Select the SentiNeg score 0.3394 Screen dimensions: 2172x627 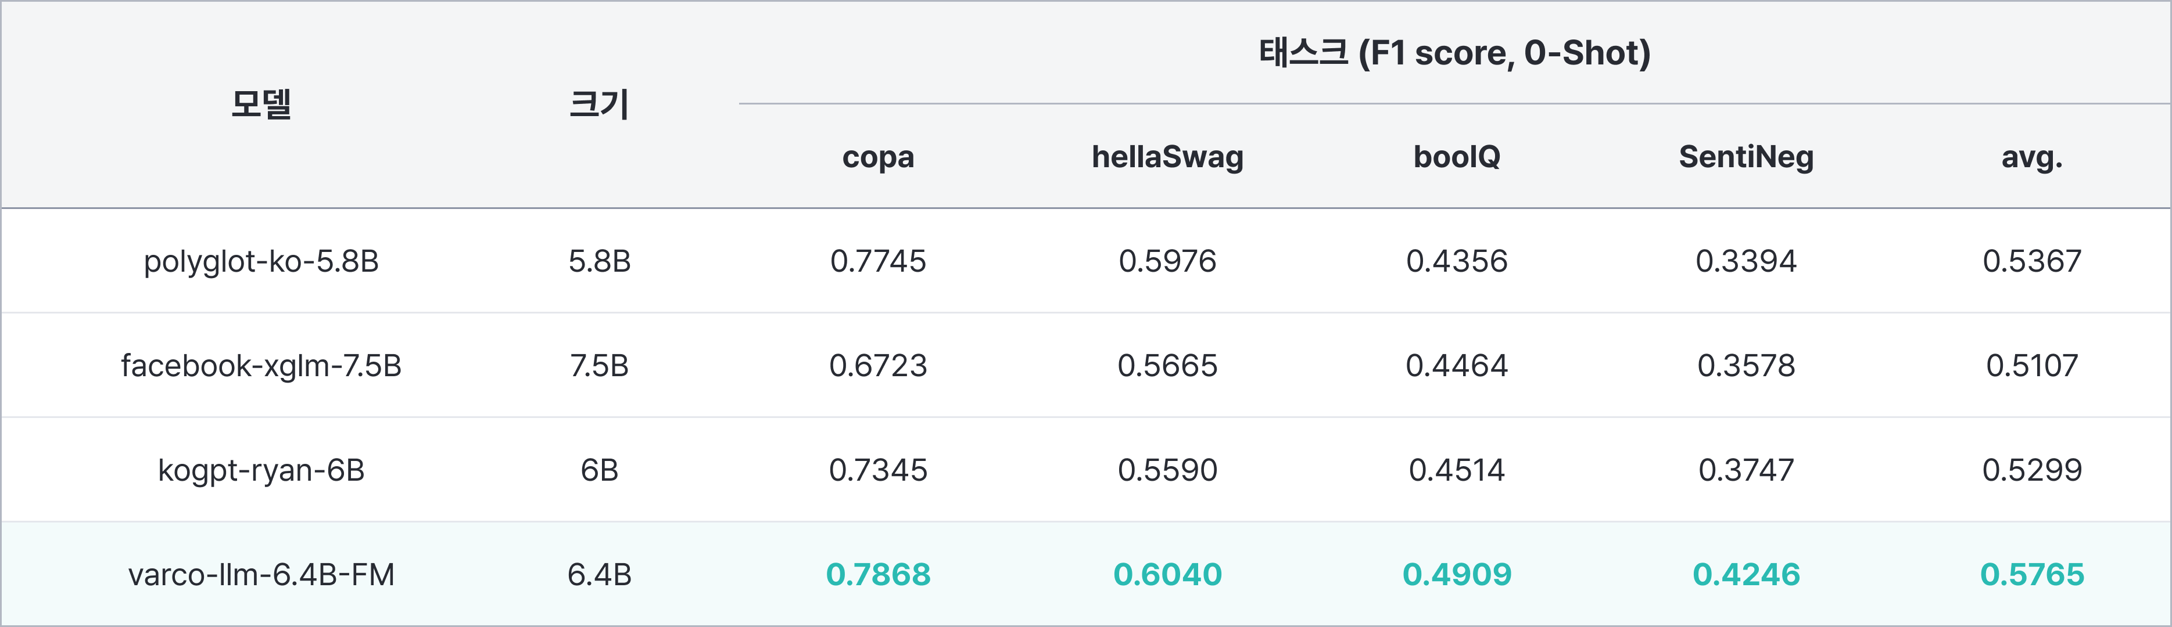[1746, 261]
